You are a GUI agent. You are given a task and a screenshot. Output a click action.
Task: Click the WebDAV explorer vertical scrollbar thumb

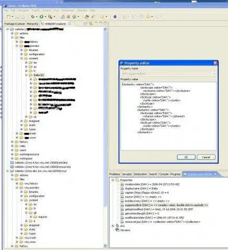(x=105, y=119)
